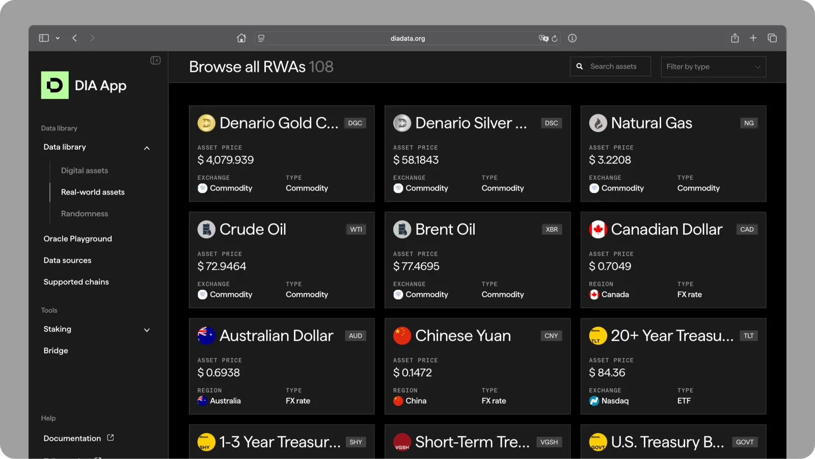This screenshot has width=815, height=459.
Task: Click the Nasdaq exchange icon
Action: tap(594, 401)
